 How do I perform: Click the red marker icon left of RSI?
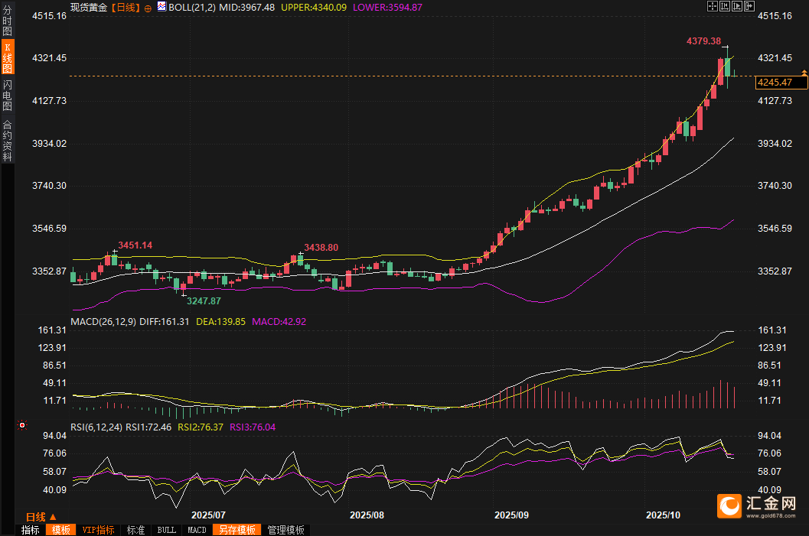click(x=22, y=424)
